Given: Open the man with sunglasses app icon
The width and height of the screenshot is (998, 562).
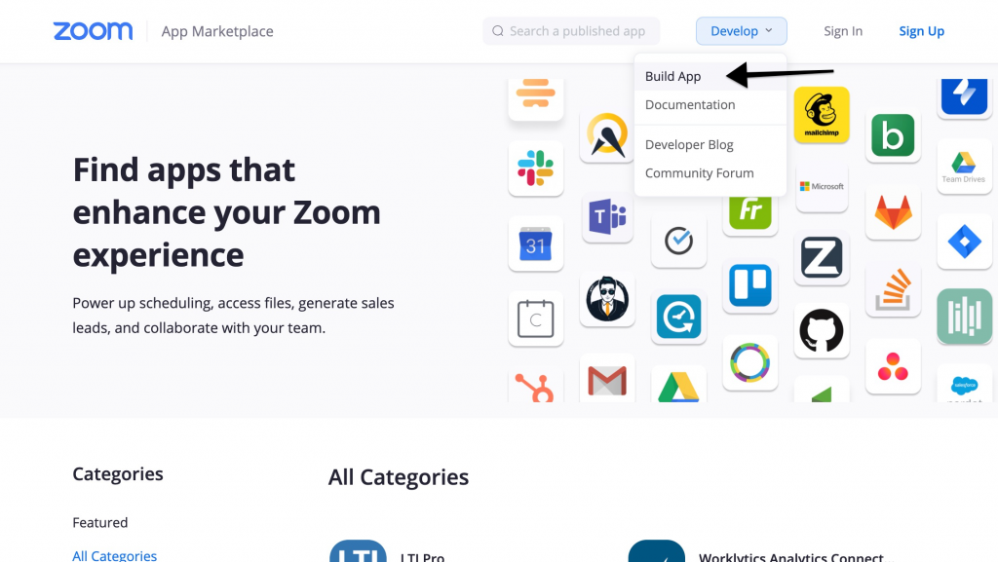Looking at the screenshot, I should click(x=607, y=299).
